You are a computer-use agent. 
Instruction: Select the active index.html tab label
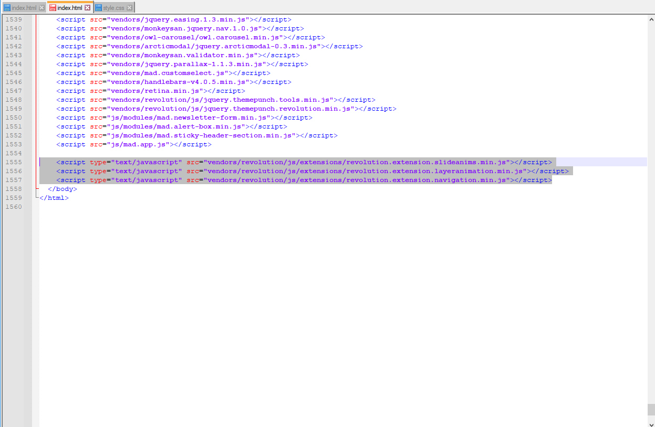coord(69,8)
